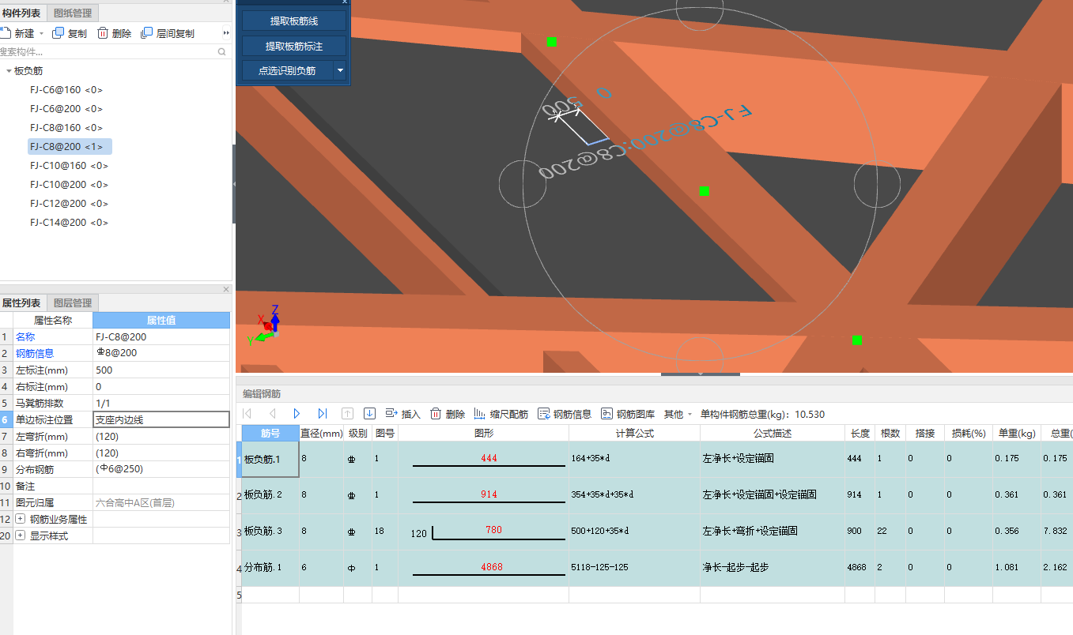Click 钢筋信息 property value cell
This screenshot has height=635, width=1073.
pyautogui.click(x=161, y=353)
